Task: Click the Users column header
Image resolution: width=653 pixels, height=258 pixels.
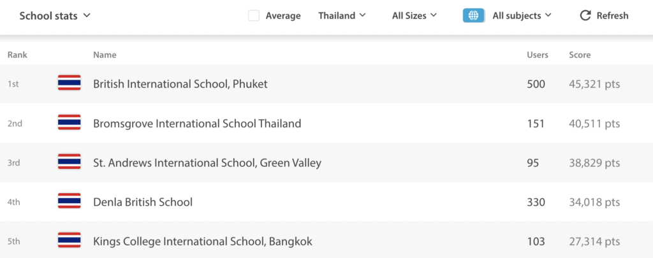Action: point(538,55)
